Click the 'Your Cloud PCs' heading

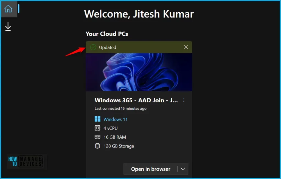[x=107, y=34]
